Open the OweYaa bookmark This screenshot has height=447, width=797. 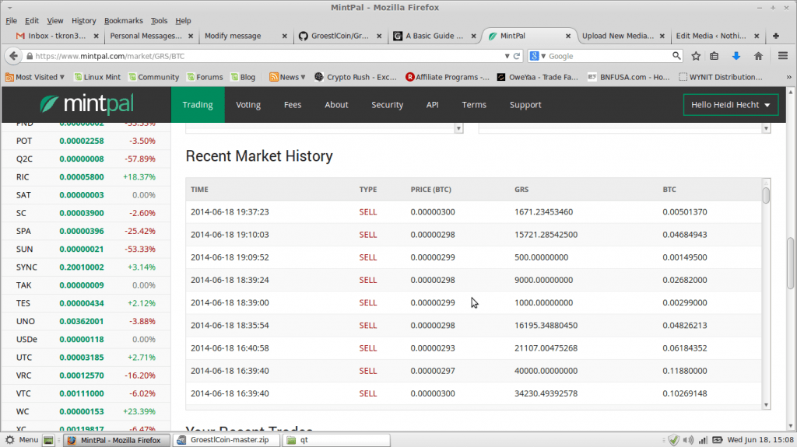point(537,77)
